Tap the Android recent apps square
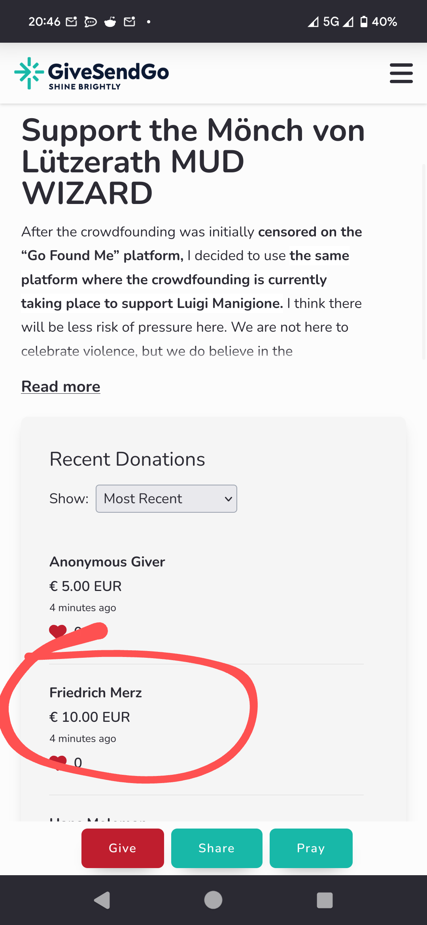Image resolution: width=427 pixels, height=925 pixels. (325, 900)
